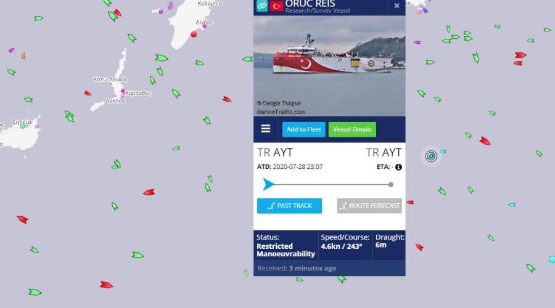Open the ORUC REIS vessel photo
This screenshot has height=308, width=555.
pos(329,66)
